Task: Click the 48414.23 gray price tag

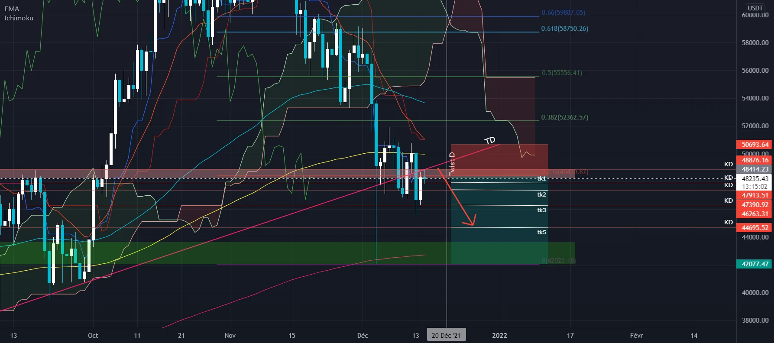Action: [x=754, y=169]
